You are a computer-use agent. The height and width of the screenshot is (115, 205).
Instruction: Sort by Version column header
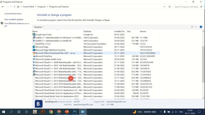[x=143, y=31]
